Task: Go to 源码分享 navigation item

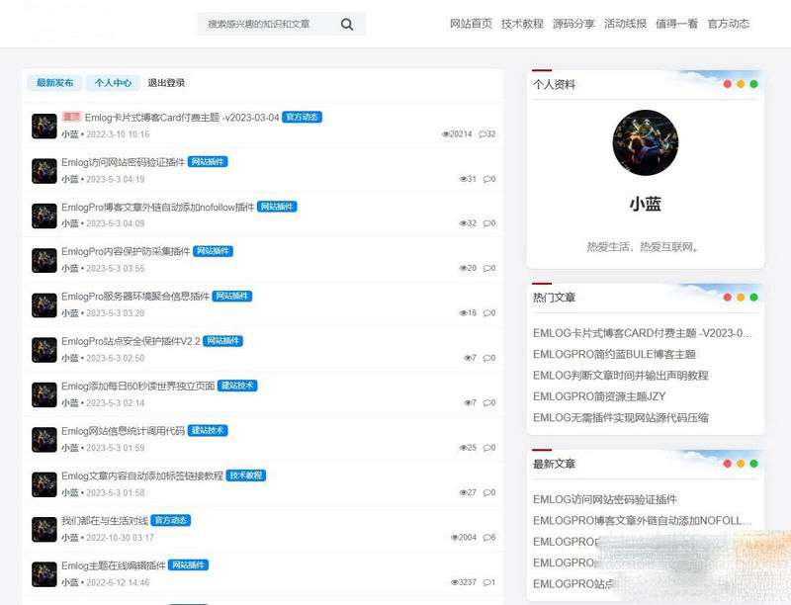Action: click(573, 24)
